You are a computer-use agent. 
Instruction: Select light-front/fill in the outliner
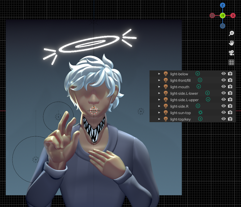click(180, 80)
